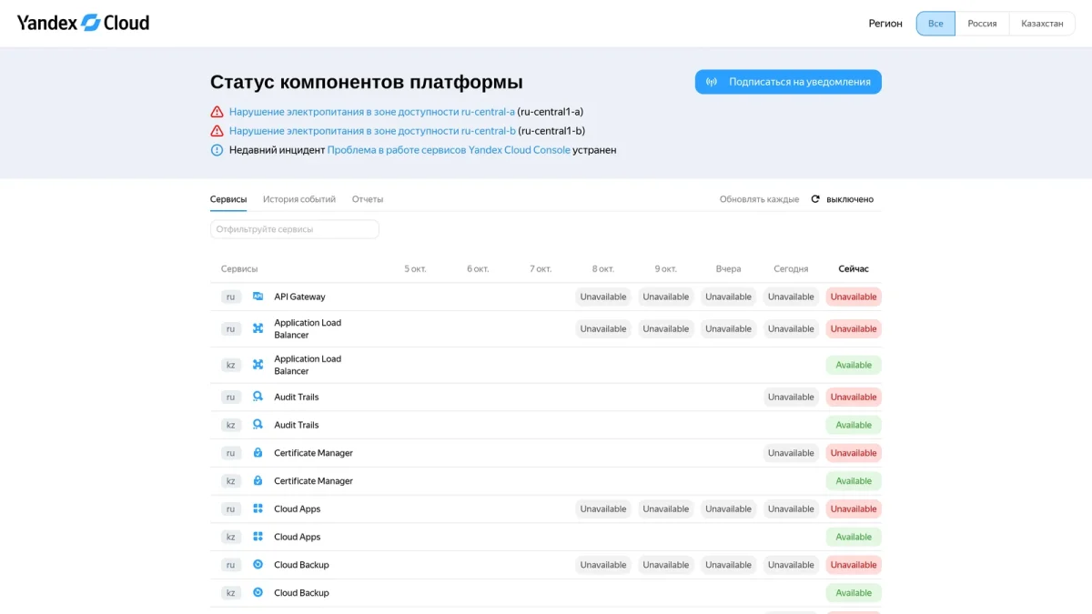1092x614 pixels.
Task: Click the ru Certificate Manager icon
Action: (x=258, y=453)
